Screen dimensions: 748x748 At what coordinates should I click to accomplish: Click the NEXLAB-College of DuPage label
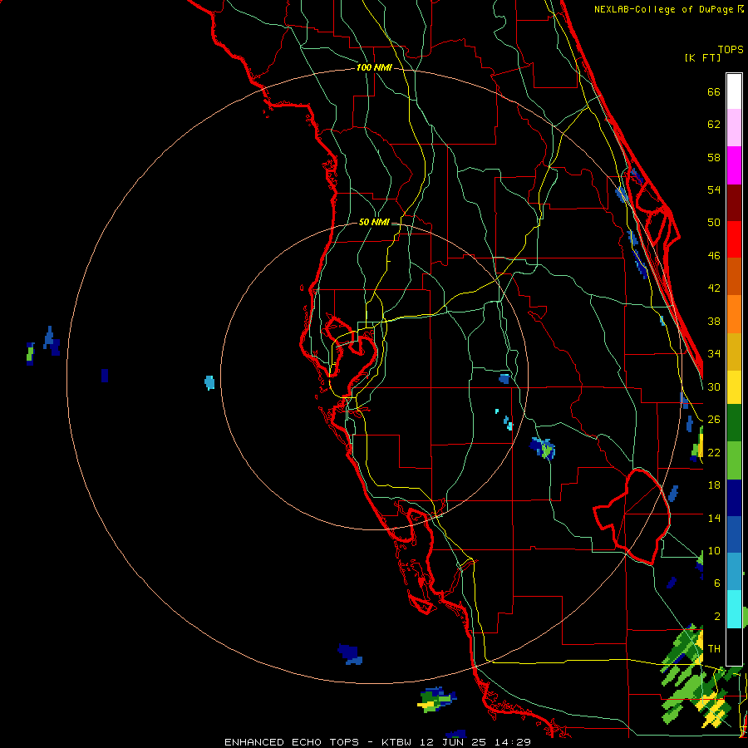pyautogui.click(x=663, y=9)
